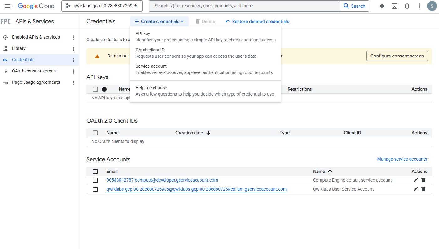Open 30543912787-compute service account email link
Image resolution: width=439 pixels, height=249 pixels.
click(162, 180)
